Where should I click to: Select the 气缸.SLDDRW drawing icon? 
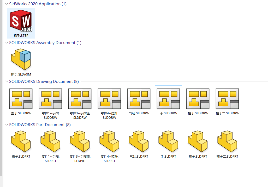tap(139, 99)
